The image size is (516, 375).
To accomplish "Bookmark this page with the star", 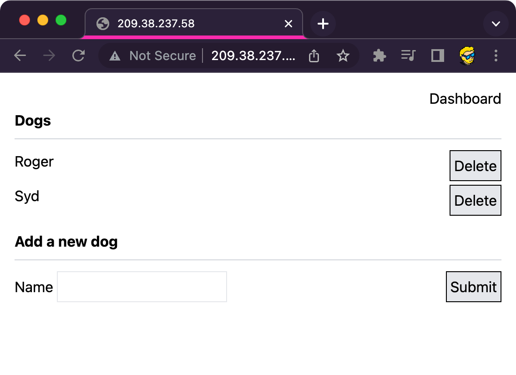I will [x=343, y=56].
